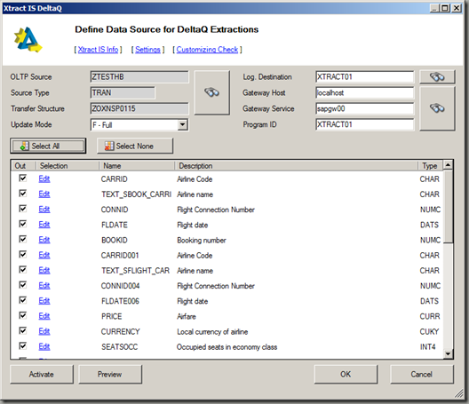Uncheck the Out checkbox for CURRENCY
This screenshot has height=404, width=469.
click(23, 330)
